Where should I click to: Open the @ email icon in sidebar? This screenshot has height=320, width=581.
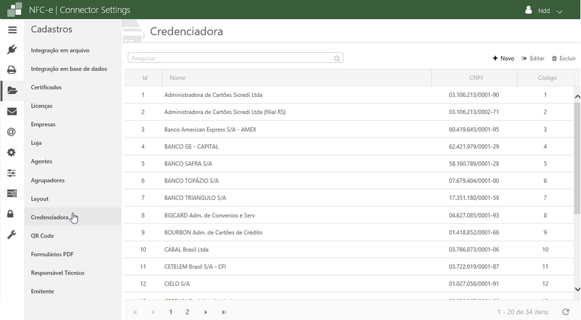coord(12,132)
